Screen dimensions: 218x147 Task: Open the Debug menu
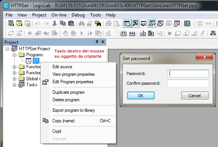pyautogui.click(x=78, y=15)
